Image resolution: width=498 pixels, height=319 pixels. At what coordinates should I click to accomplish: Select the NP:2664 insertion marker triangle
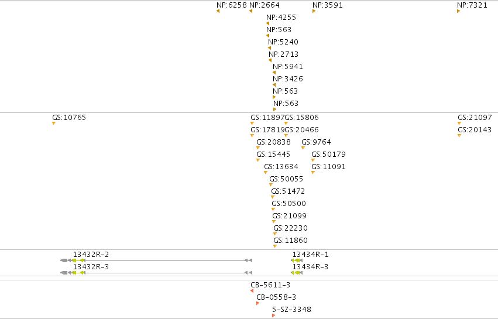(x=250, y=11)
